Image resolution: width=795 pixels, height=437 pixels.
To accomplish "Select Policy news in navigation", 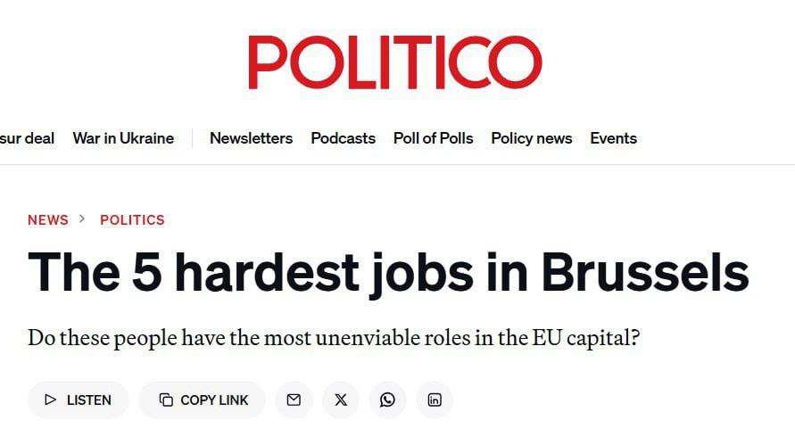I will pyautogui.click(x=531, y=138).
